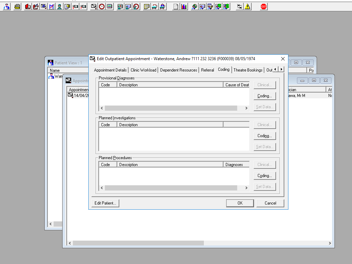Open the Referral tab

click(x=207, y=70)
